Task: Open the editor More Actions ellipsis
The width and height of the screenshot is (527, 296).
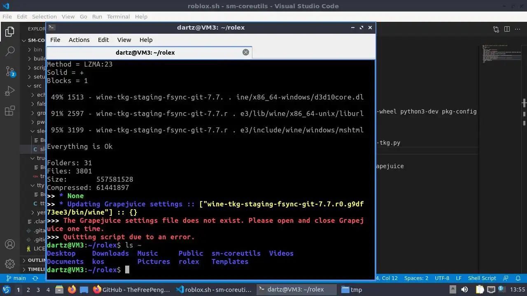Action: click(518, 29)
